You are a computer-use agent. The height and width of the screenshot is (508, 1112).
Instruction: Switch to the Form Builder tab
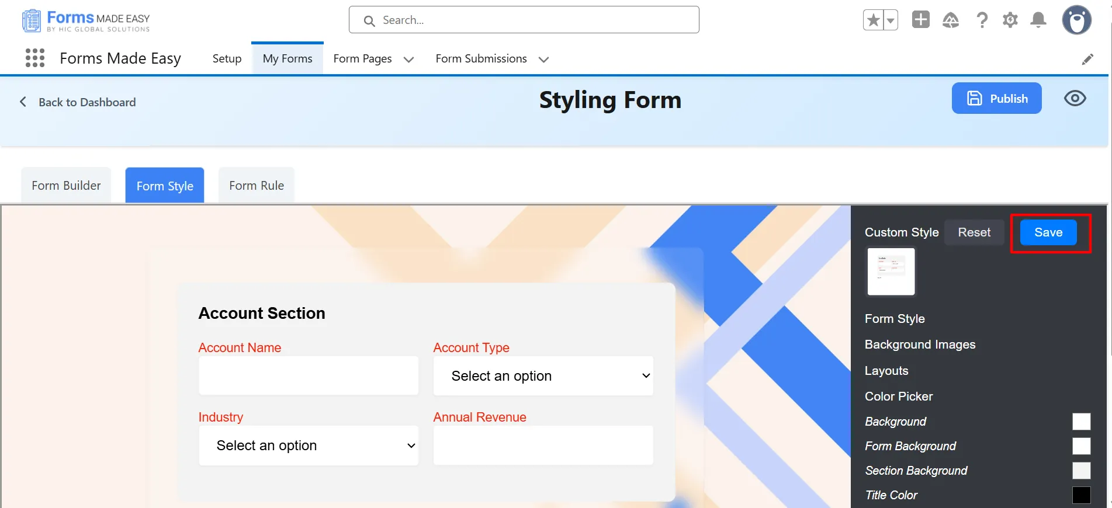[x=66, y=186]
